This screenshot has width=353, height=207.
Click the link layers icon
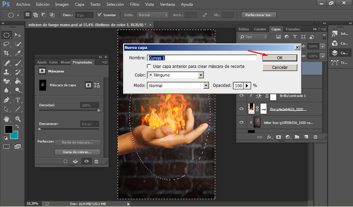click(260, 137)
